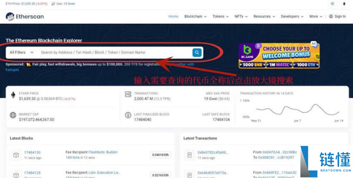
Task: Open the 149 txns link
Action: point(73,157)
